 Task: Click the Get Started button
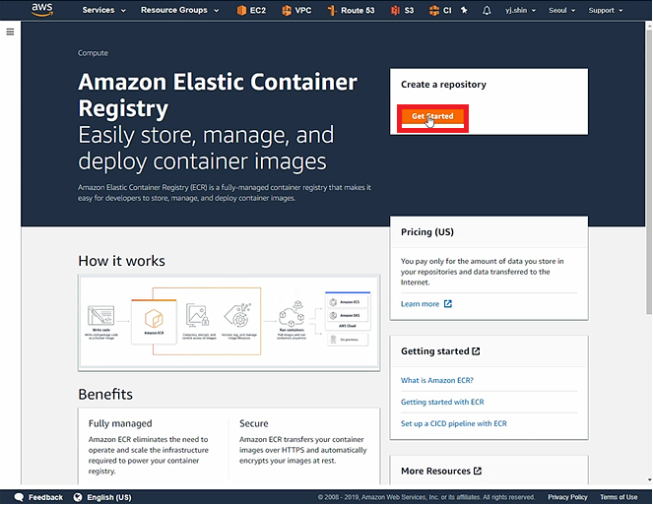432,116
